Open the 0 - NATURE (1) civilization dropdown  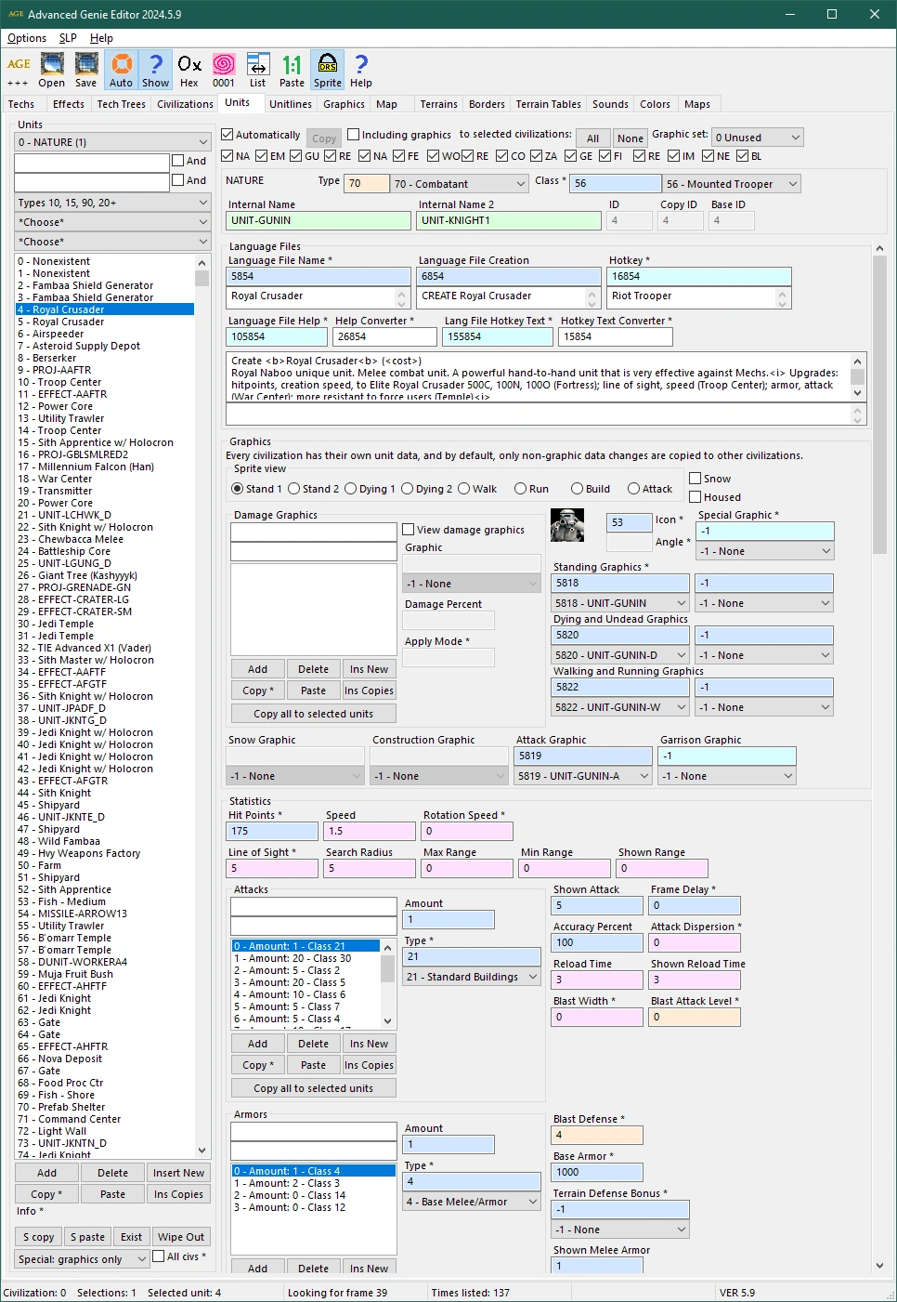pyautogui.click(x=112, y=142)
